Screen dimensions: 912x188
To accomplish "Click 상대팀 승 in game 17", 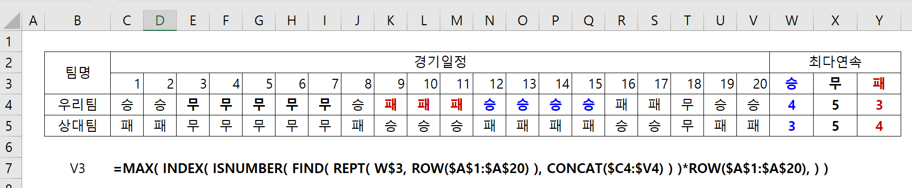I will point(654,126).
